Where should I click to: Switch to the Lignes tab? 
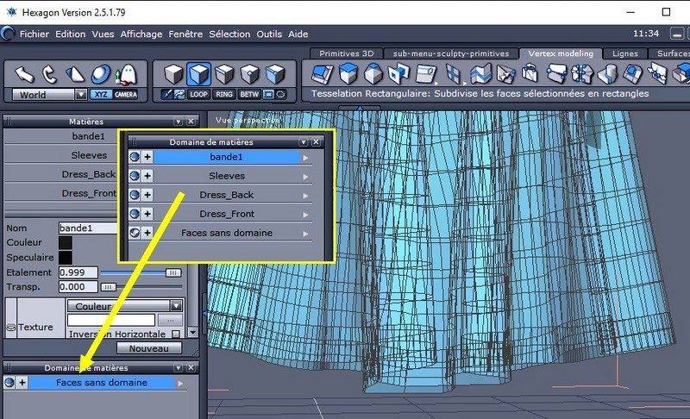coord(624,53)
